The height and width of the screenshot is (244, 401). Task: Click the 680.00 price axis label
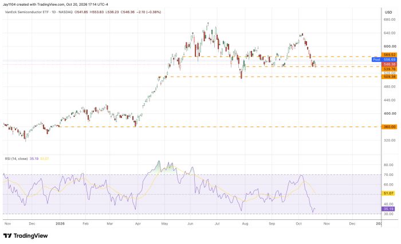coord(390,19)
